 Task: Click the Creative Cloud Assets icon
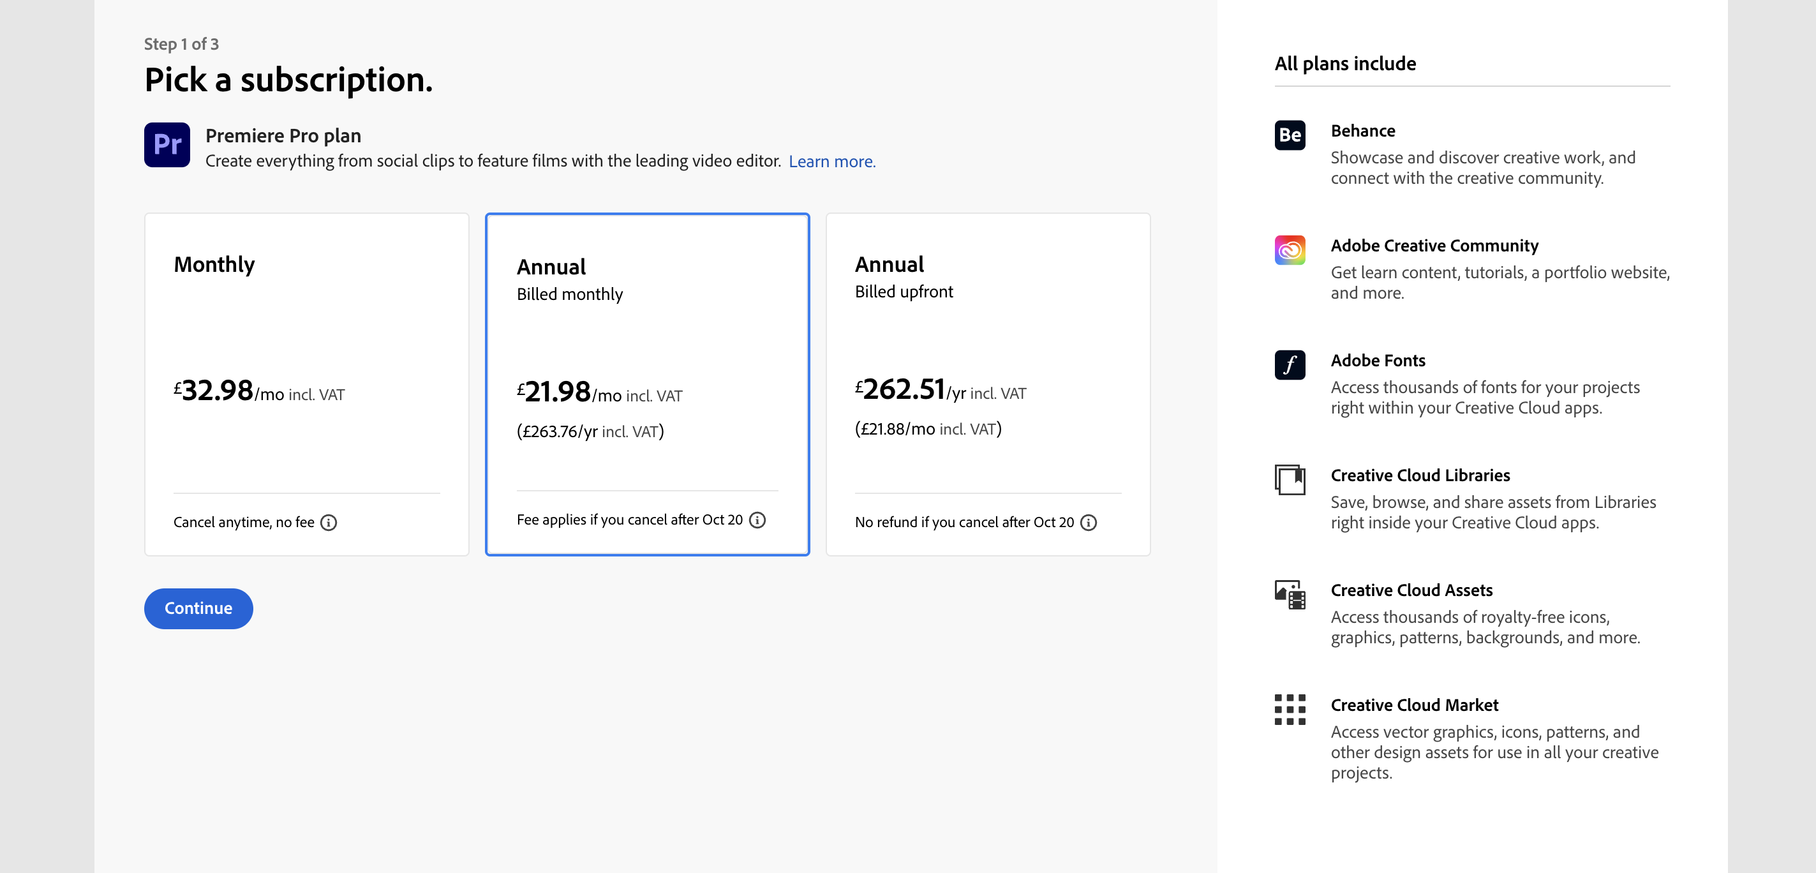pyautogui.click(x=1290, y=595)
